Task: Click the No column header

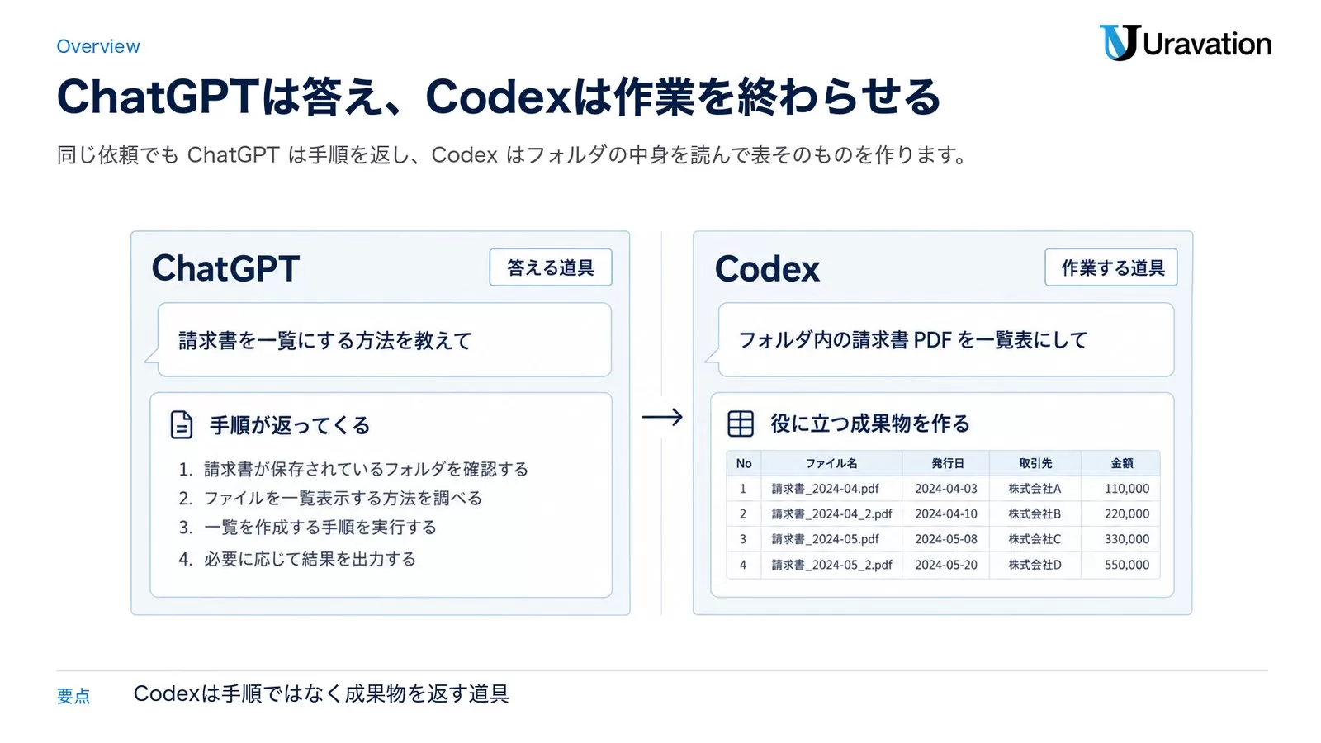Action: coord(744,463)
